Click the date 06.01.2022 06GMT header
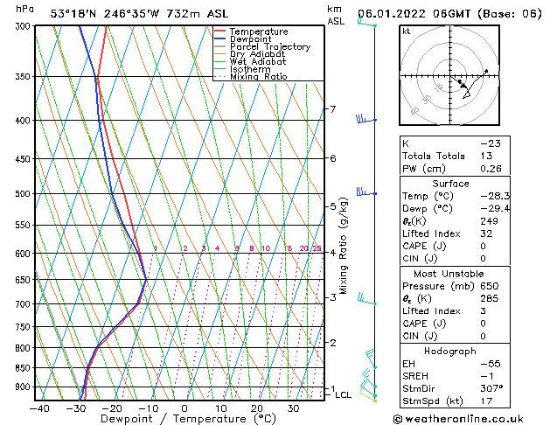The height and width of the screenshot is (425, 550). click(414, 14)
